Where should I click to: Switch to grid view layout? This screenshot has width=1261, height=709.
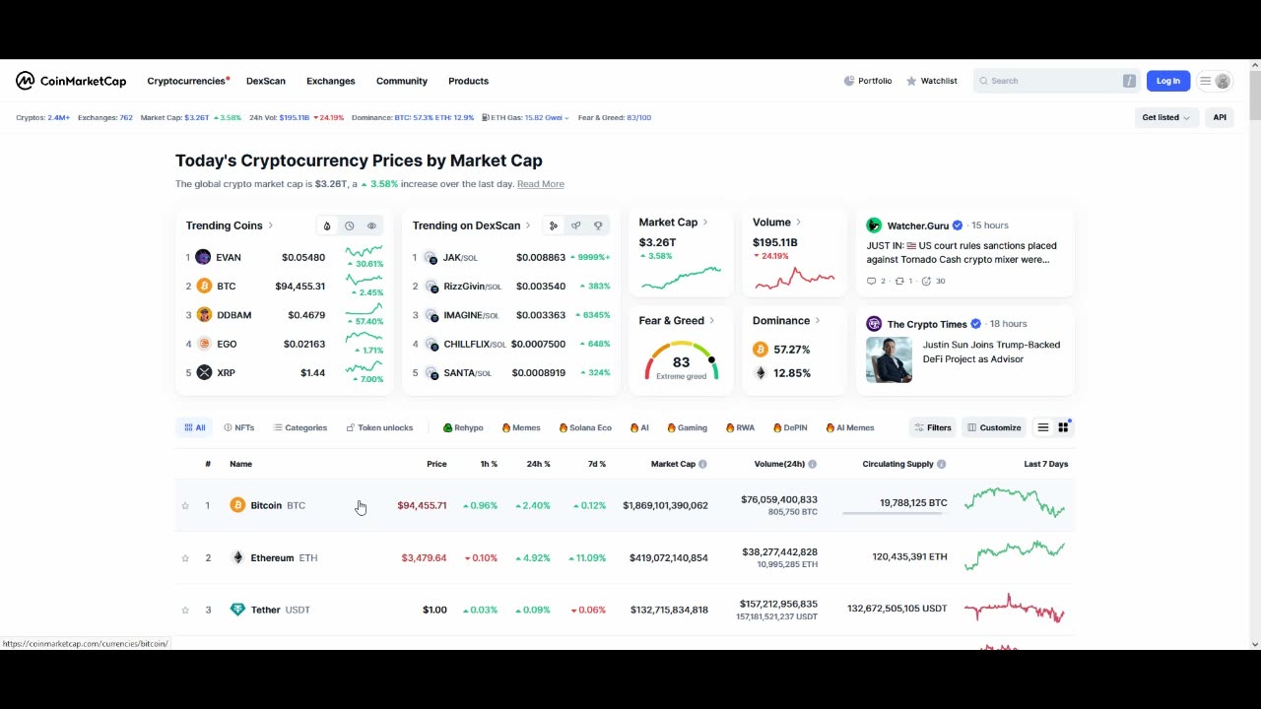coord(1063,427)
